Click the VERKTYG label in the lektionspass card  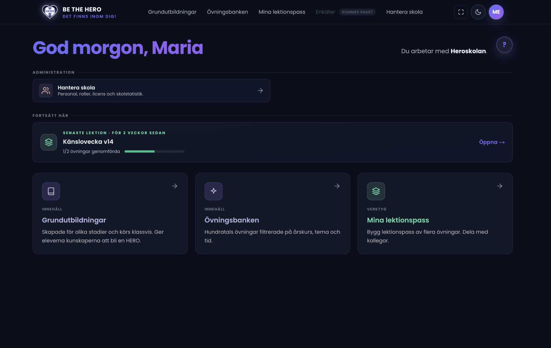(377, 209)
